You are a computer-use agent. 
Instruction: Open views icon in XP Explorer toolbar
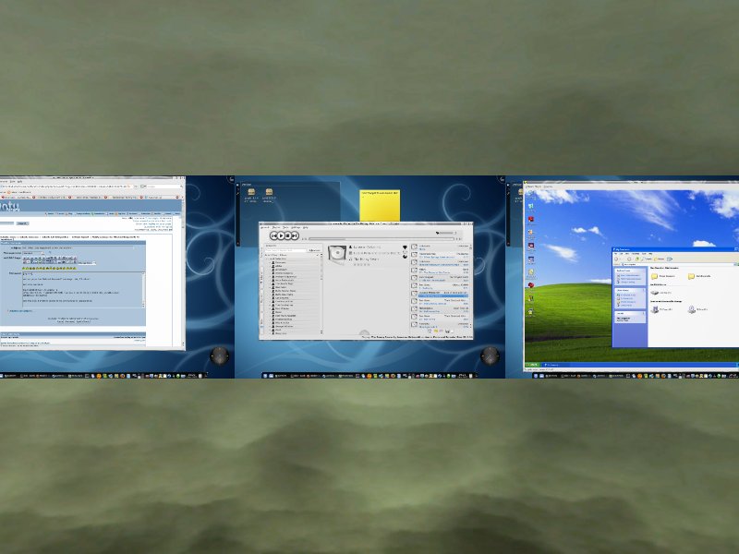670,259
